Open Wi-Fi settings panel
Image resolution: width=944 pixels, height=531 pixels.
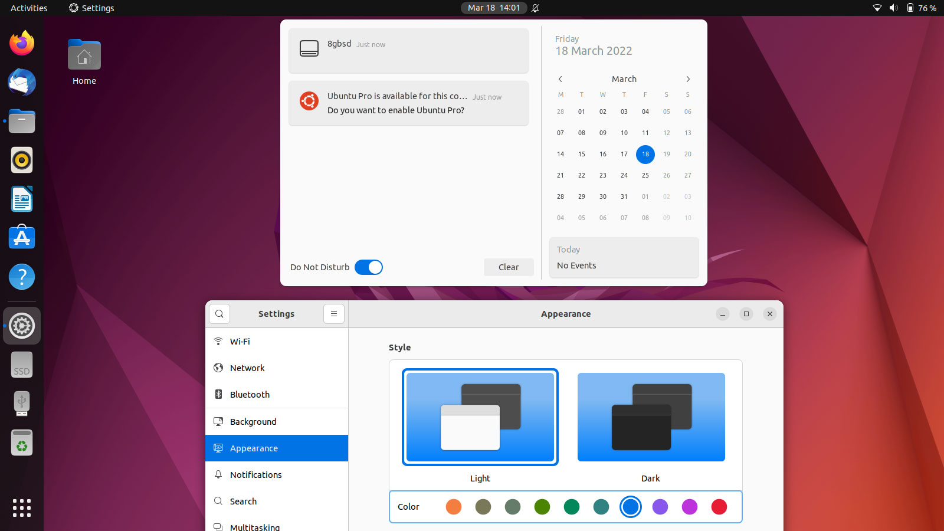click(x=277, y=342)
